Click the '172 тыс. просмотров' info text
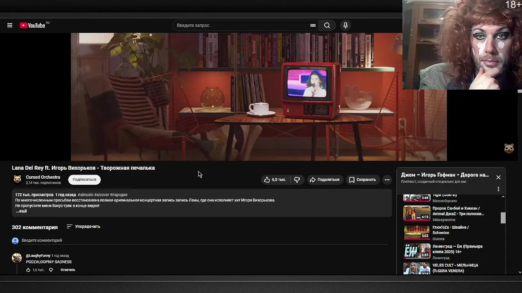 pos(34,195)
